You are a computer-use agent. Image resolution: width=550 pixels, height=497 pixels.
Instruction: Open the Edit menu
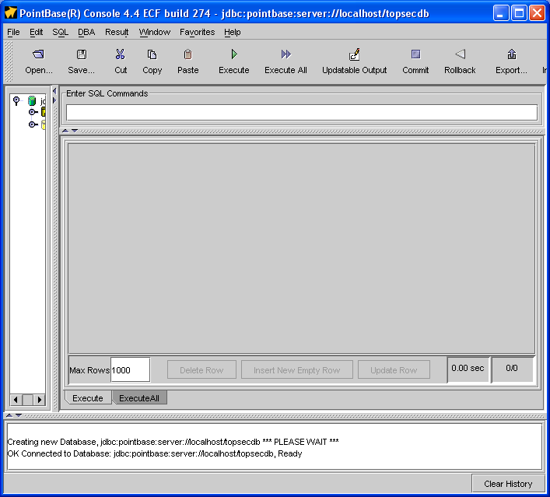(36, 32)
